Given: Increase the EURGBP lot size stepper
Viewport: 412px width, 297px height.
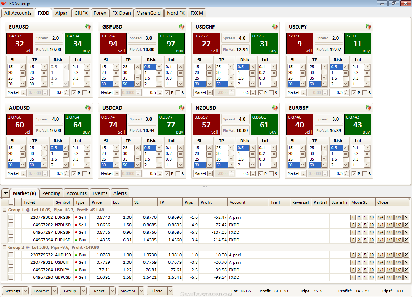Looking at the screenshot, I should pos(347,172).
